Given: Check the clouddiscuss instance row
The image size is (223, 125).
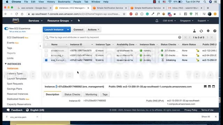Looking at the screenshot, I should pos(46,51).
